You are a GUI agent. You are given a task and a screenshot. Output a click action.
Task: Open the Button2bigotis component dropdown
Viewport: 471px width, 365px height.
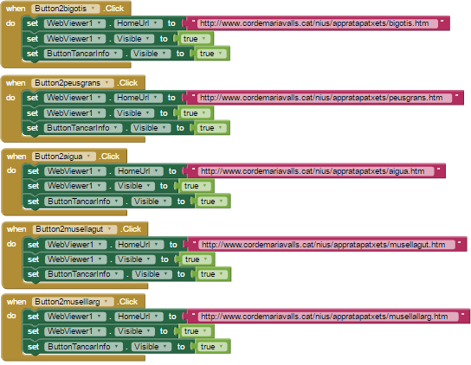[66, 9]
